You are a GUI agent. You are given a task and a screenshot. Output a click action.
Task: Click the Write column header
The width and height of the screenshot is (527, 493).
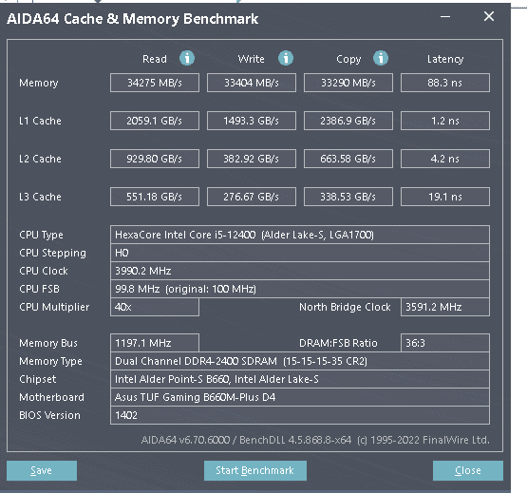tap(251, 59)
